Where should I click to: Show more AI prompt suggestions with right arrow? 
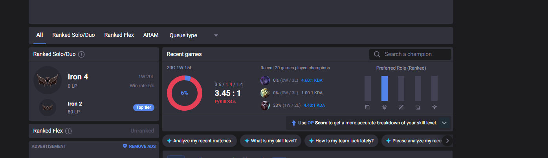(x=447, y=141)
